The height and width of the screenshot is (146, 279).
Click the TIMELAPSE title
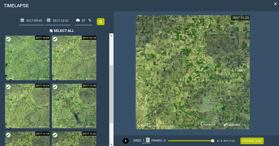pos(16,6)
